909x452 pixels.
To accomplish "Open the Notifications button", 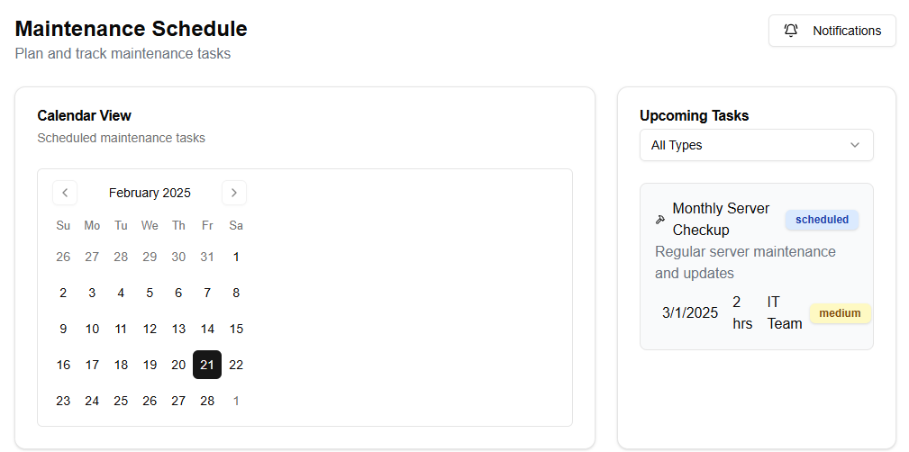I will 832,31.
